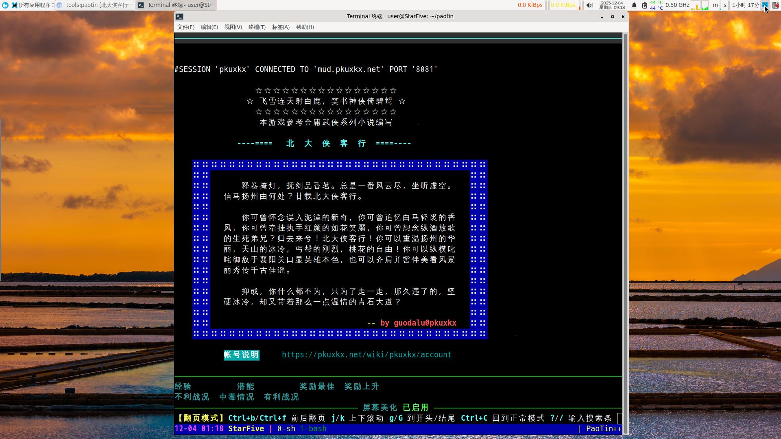781x439 pixels.
Task: Click the volume speaker icon in panel
Action: tap(589, 5)
